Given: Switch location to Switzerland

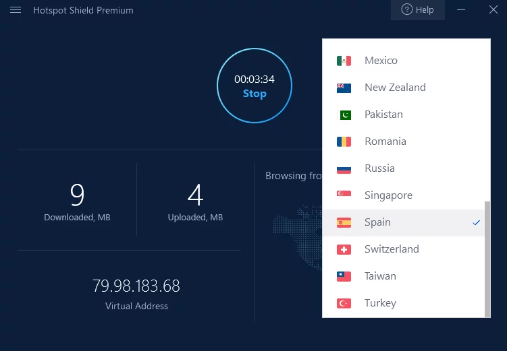Looking at the screenshot, I should pos(404,249).
